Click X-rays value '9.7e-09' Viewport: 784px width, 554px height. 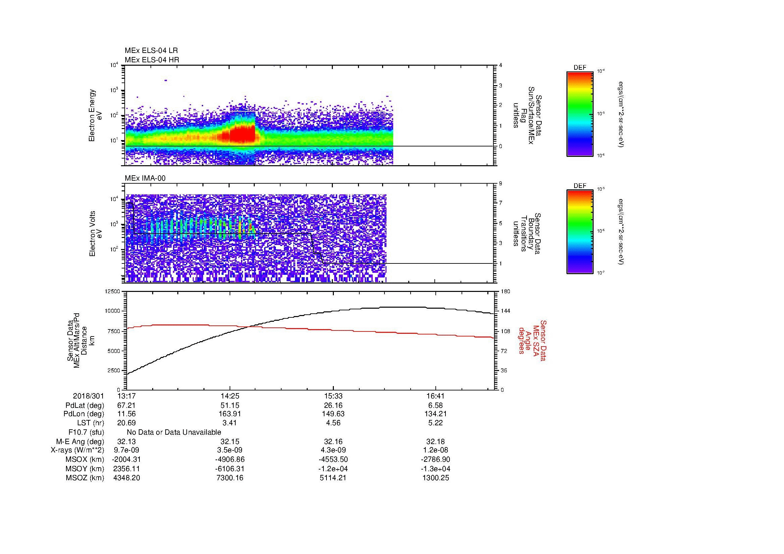coord(127,450)
